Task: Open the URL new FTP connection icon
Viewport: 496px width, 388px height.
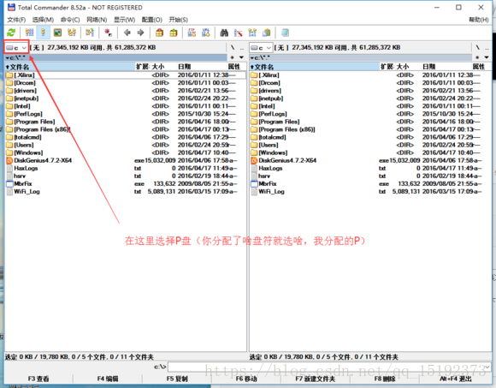Action: coord(206,33)
